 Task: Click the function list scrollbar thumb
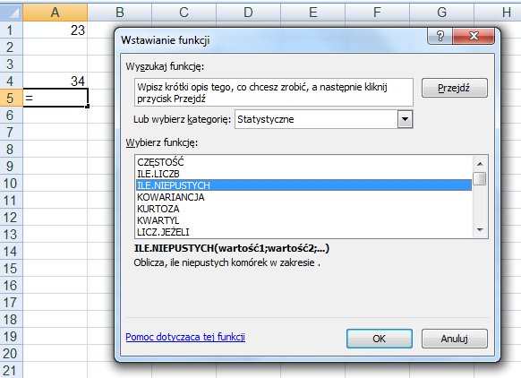480,178
